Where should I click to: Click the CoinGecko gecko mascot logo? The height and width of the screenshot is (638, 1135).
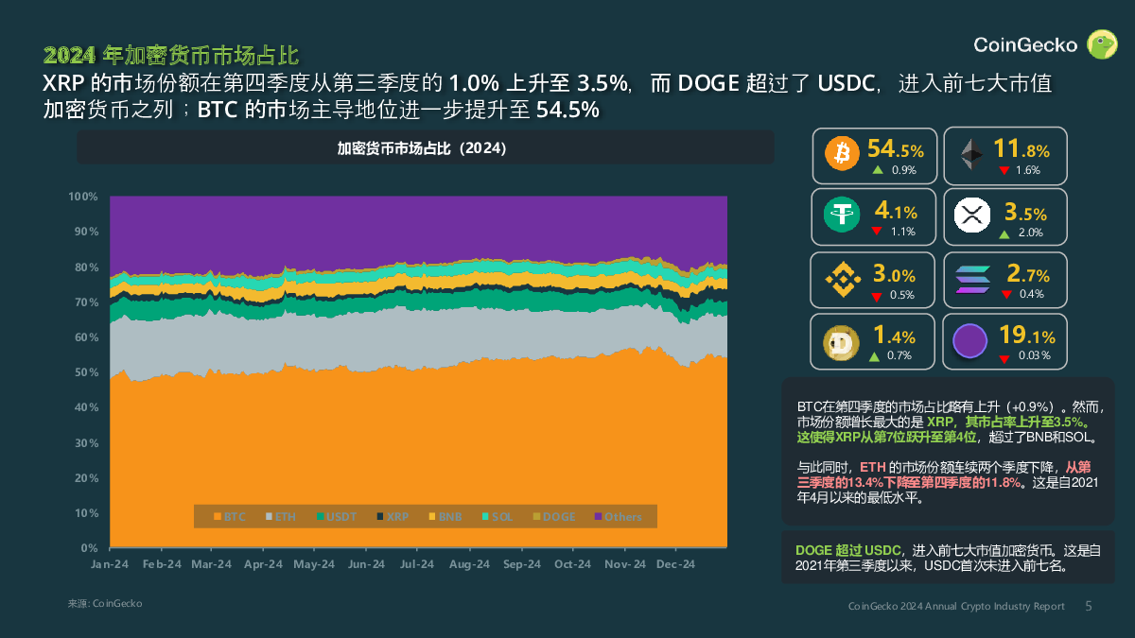(x=1103, y=44)
